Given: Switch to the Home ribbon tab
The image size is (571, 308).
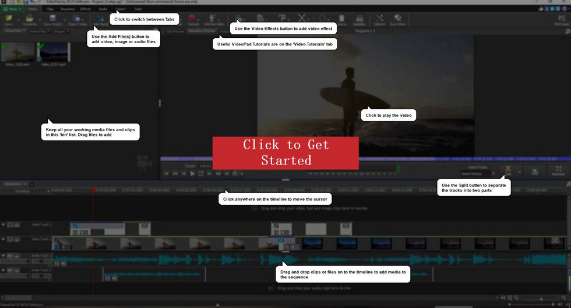Looking at the screenshot, I should pos(33,9).
